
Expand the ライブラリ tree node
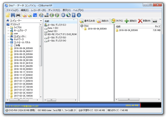[8, 27]
